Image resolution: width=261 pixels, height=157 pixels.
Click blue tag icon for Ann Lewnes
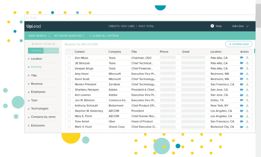click(242, 95)
